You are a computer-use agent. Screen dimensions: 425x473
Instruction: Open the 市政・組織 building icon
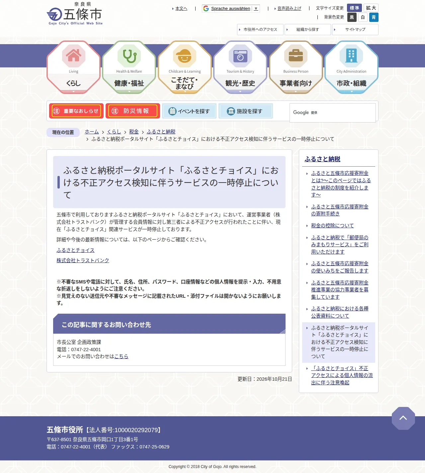351,56
